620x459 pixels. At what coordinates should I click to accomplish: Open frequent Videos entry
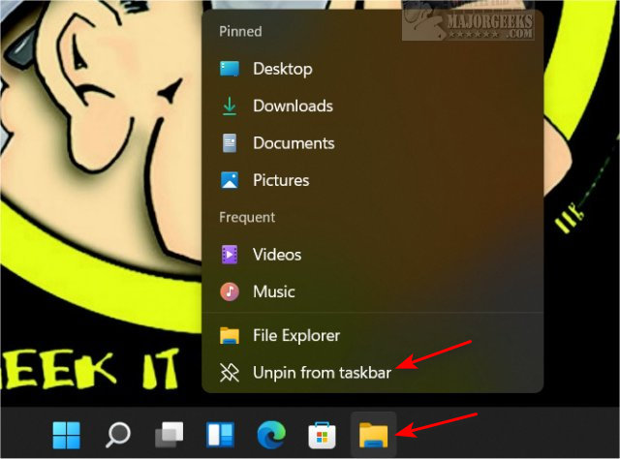372,255
